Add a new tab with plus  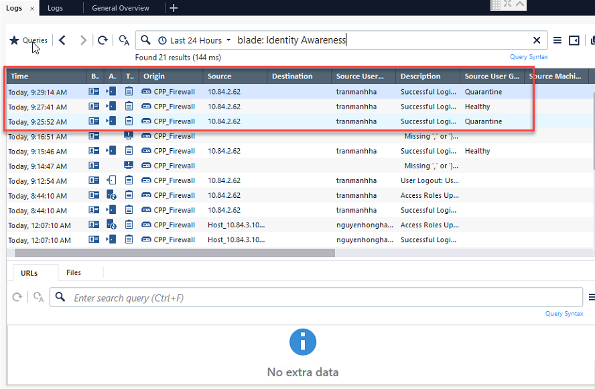174,8
